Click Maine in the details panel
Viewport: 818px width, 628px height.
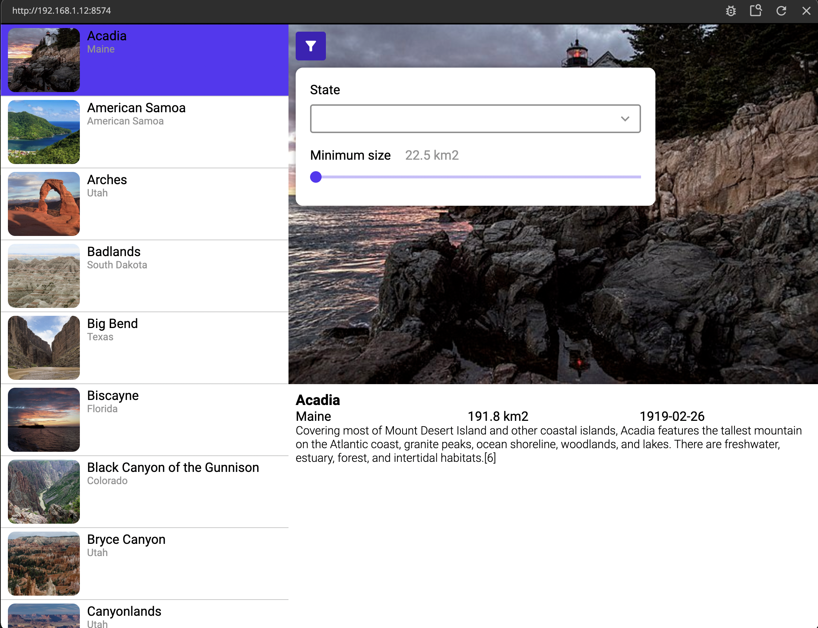tap(313, 417)
